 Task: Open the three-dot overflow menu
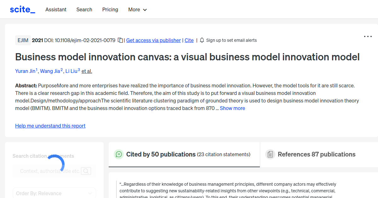click(368, 36)
